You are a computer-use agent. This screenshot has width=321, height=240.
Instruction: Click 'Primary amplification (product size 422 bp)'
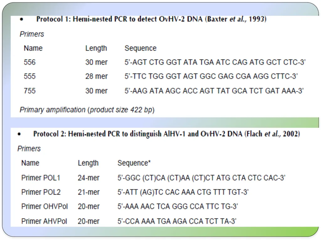(x=87, y=110)
